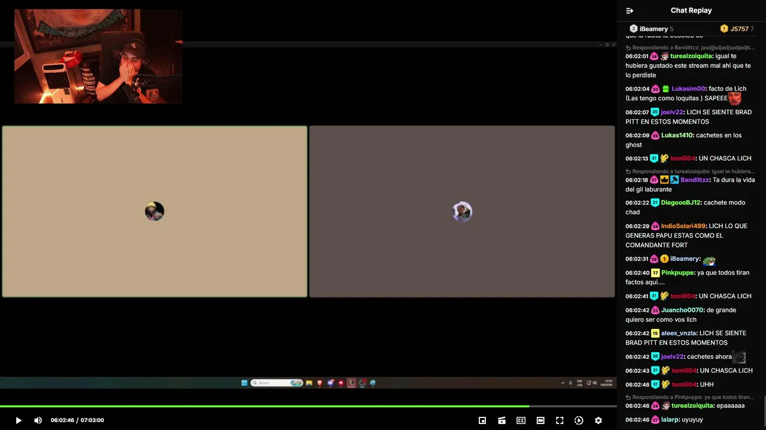Select the left call participant avatar
Screen dimensions: 766x430
(x=154, y=211)
